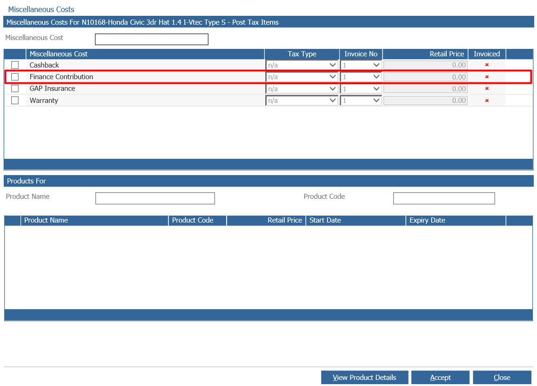
Task: Click the View Product Details button
Action: pos(364,378)
